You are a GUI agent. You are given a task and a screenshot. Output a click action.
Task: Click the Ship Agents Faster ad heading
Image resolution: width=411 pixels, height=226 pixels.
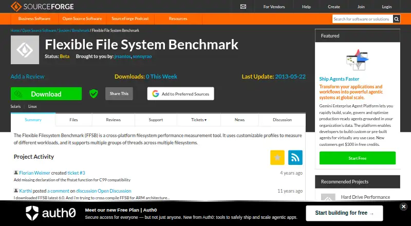coord(339,79)
